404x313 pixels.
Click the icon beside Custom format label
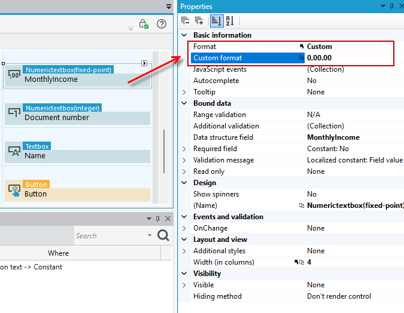(x=301, y=58)
